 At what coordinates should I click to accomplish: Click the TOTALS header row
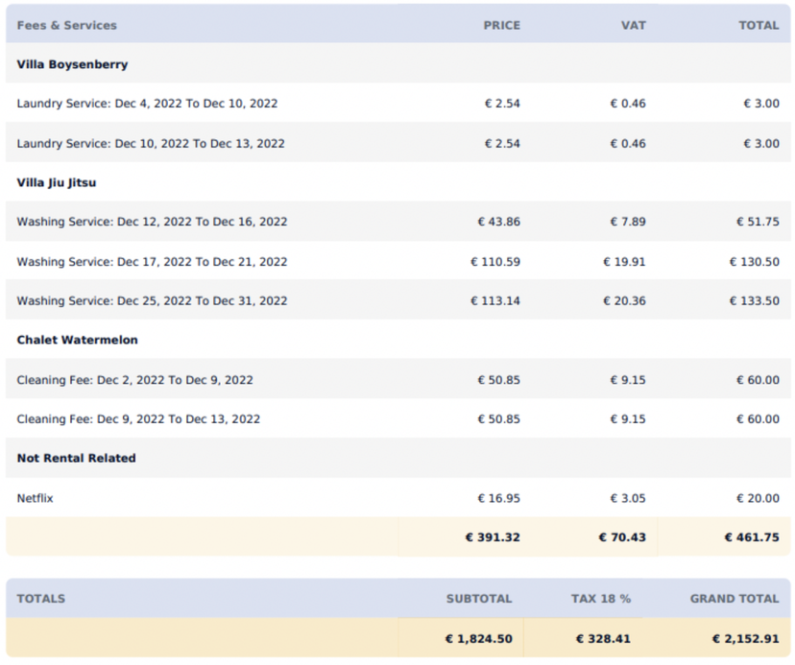click(41, 598)
